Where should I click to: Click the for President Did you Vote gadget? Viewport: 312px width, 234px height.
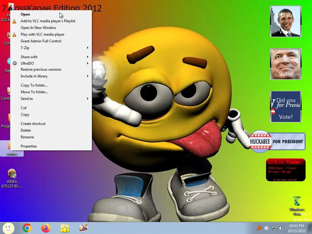coord(285,107)
